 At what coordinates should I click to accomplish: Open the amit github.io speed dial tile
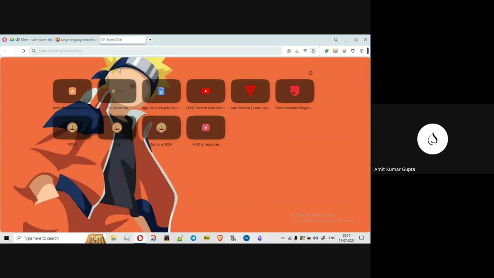(72, 91)
